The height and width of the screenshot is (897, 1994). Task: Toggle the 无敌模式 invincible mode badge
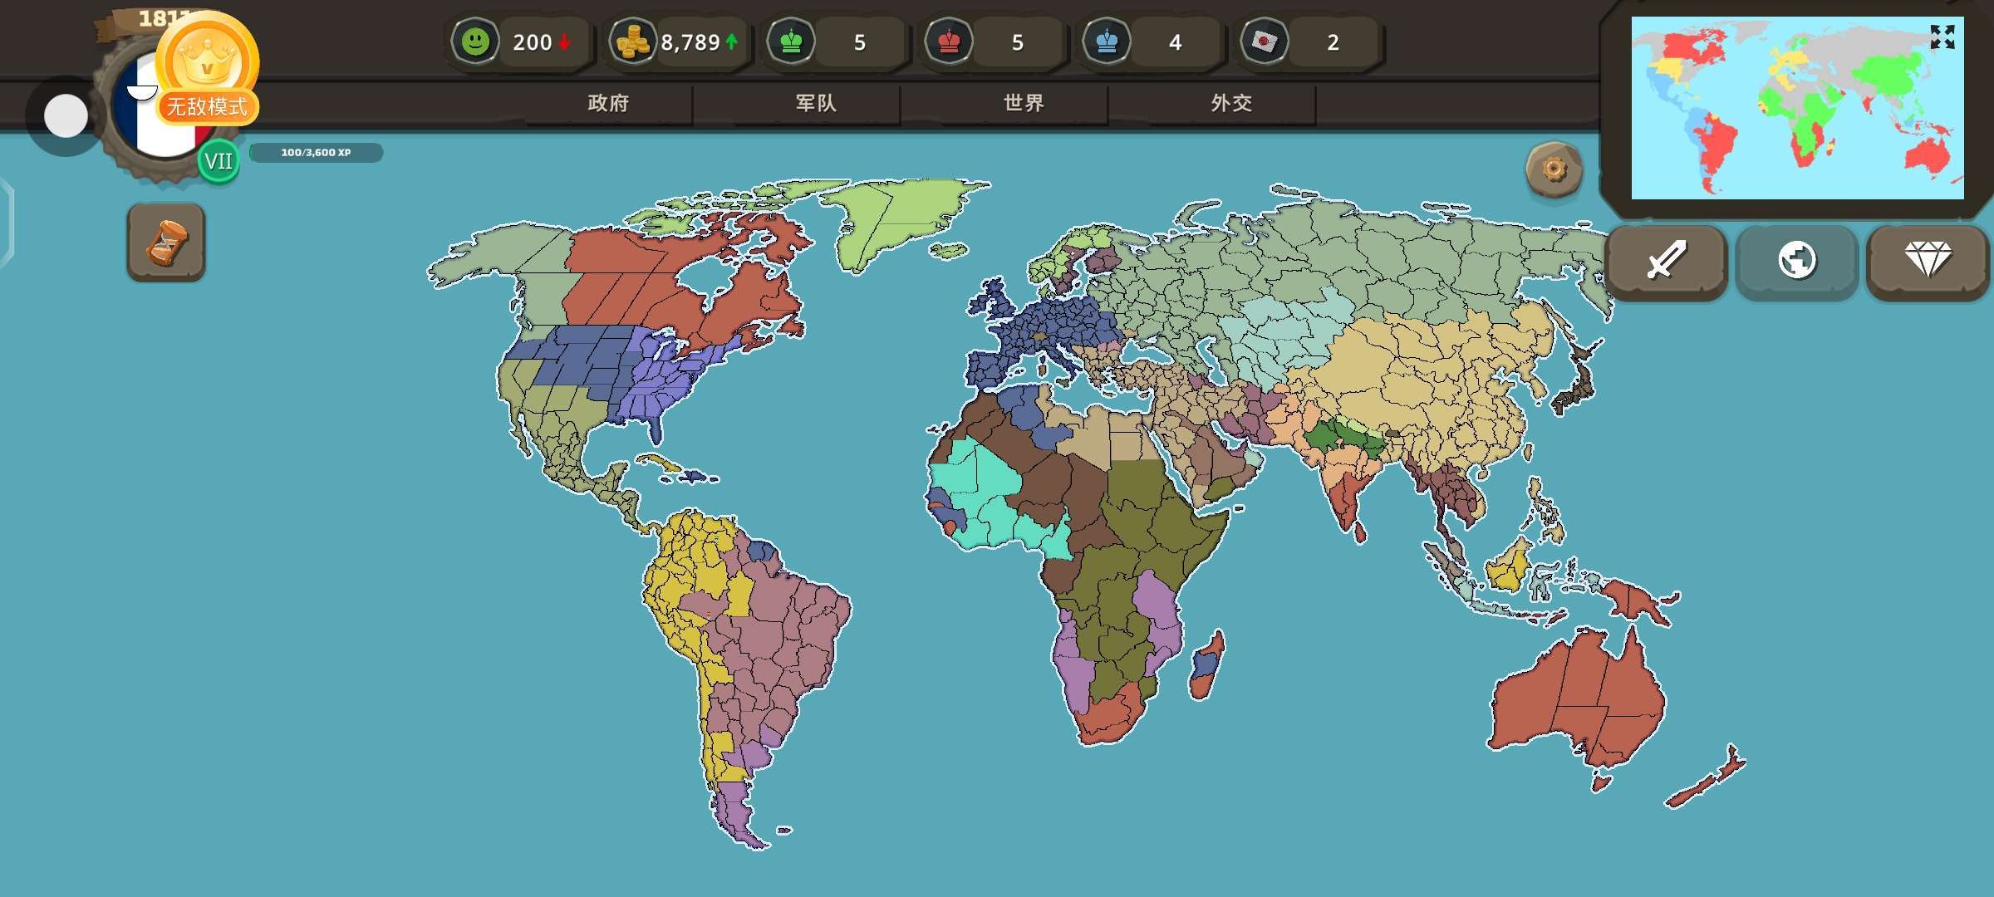(208, 105)
